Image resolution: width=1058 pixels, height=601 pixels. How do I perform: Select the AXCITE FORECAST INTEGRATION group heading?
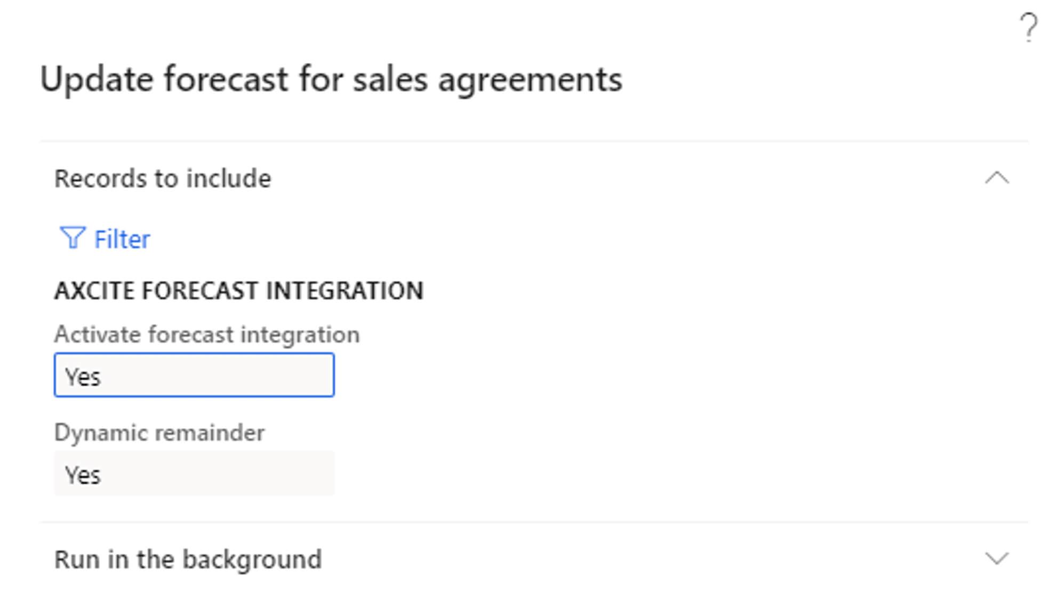238,291
